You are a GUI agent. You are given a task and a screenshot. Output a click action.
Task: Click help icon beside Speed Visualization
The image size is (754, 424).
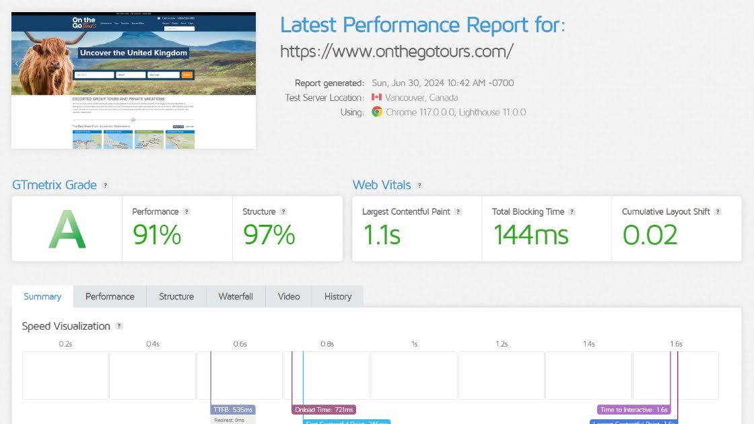[x=118, y=326]
